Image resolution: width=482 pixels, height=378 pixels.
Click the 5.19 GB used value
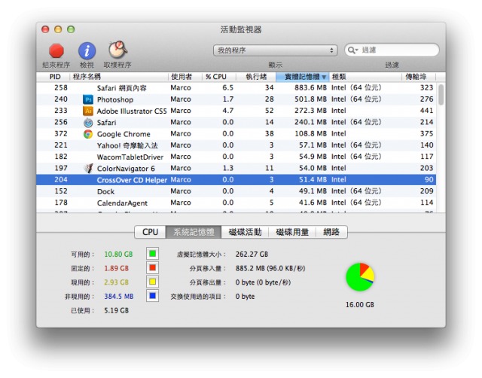pos(116,310)
